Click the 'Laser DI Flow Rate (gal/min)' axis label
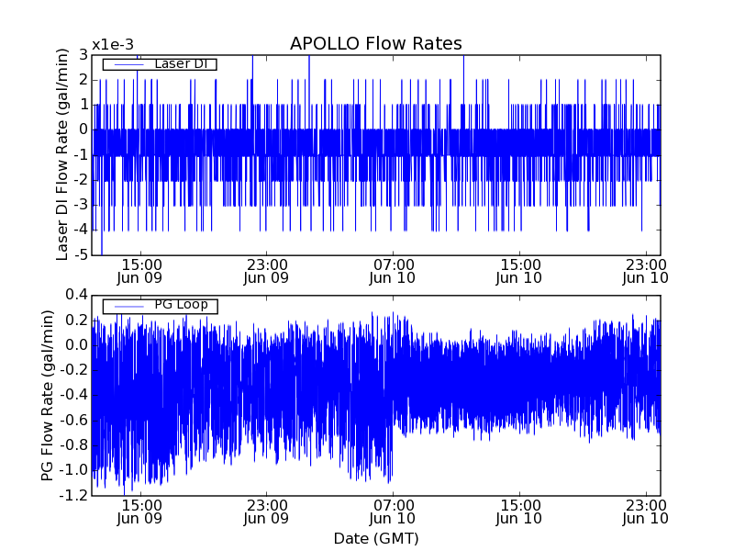The width and height of the screenshot is (734, 551). pyautogui.click(x=61, y=154)
